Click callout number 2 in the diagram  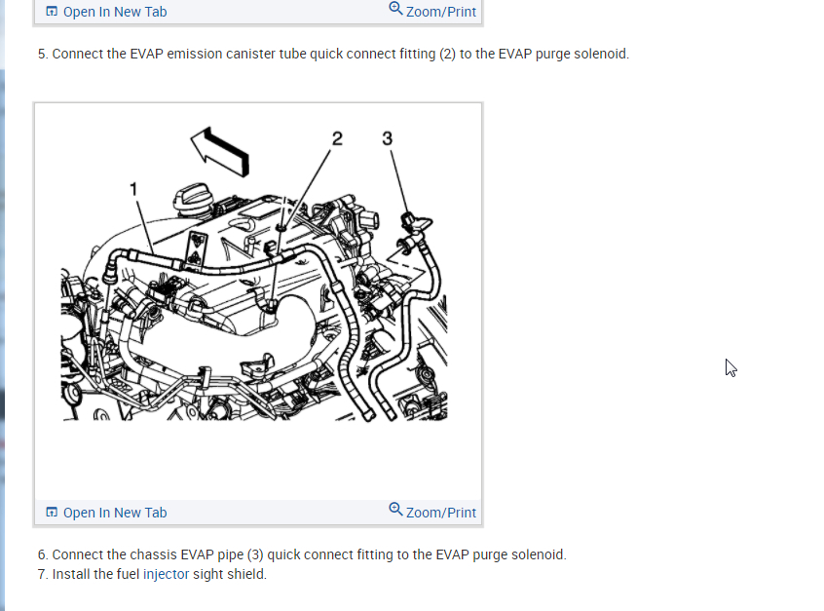(x=337, y=138)
